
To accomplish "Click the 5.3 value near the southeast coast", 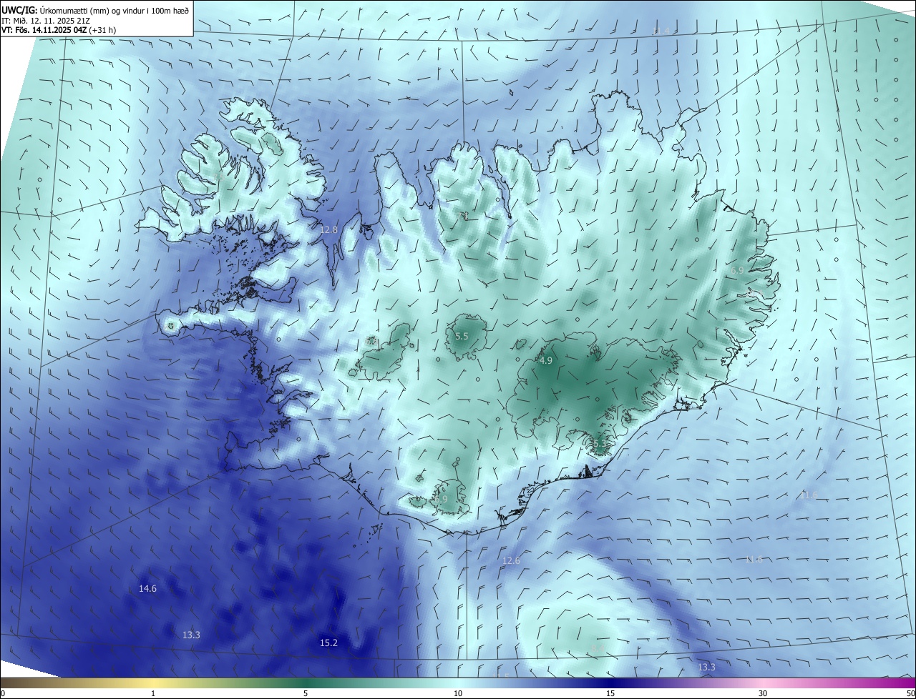I will coord(600,444).
